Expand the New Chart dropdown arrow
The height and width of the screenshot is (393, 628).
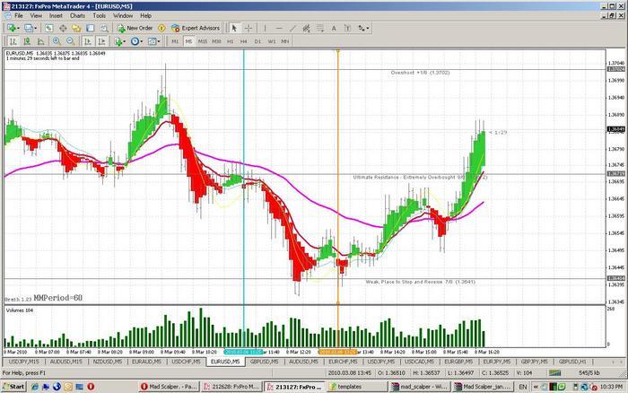pyautogui.click(x=18, y=29)
